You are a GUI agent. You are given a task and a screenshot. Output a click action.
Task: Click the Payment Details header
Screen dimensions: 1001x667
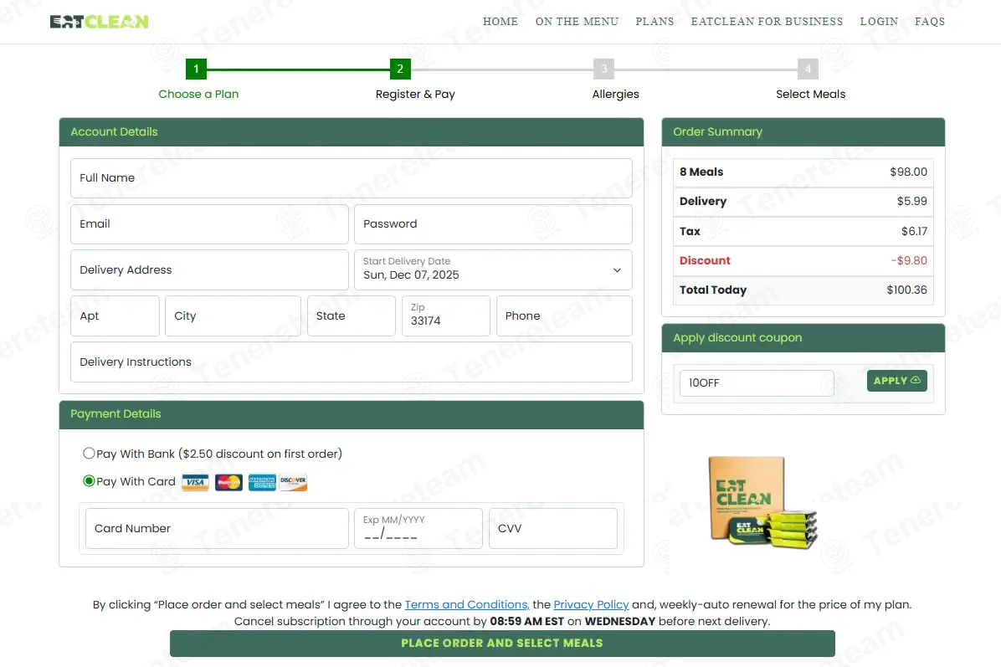point(352,414)
